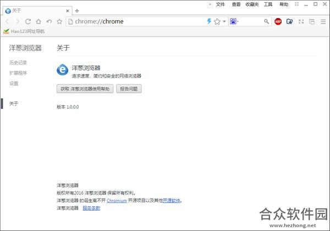Open the 服务条款 link
Screen dimensions: 330x231
point(91,208)
